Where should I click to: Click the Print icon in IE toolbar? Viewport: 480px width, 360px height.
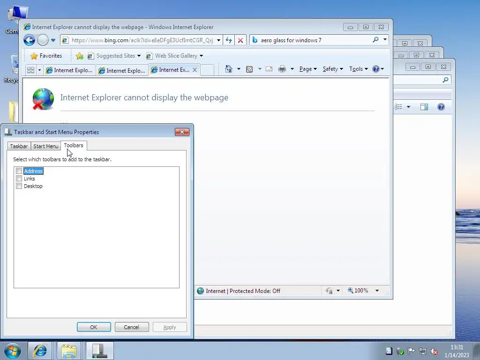tap(282, 69)
